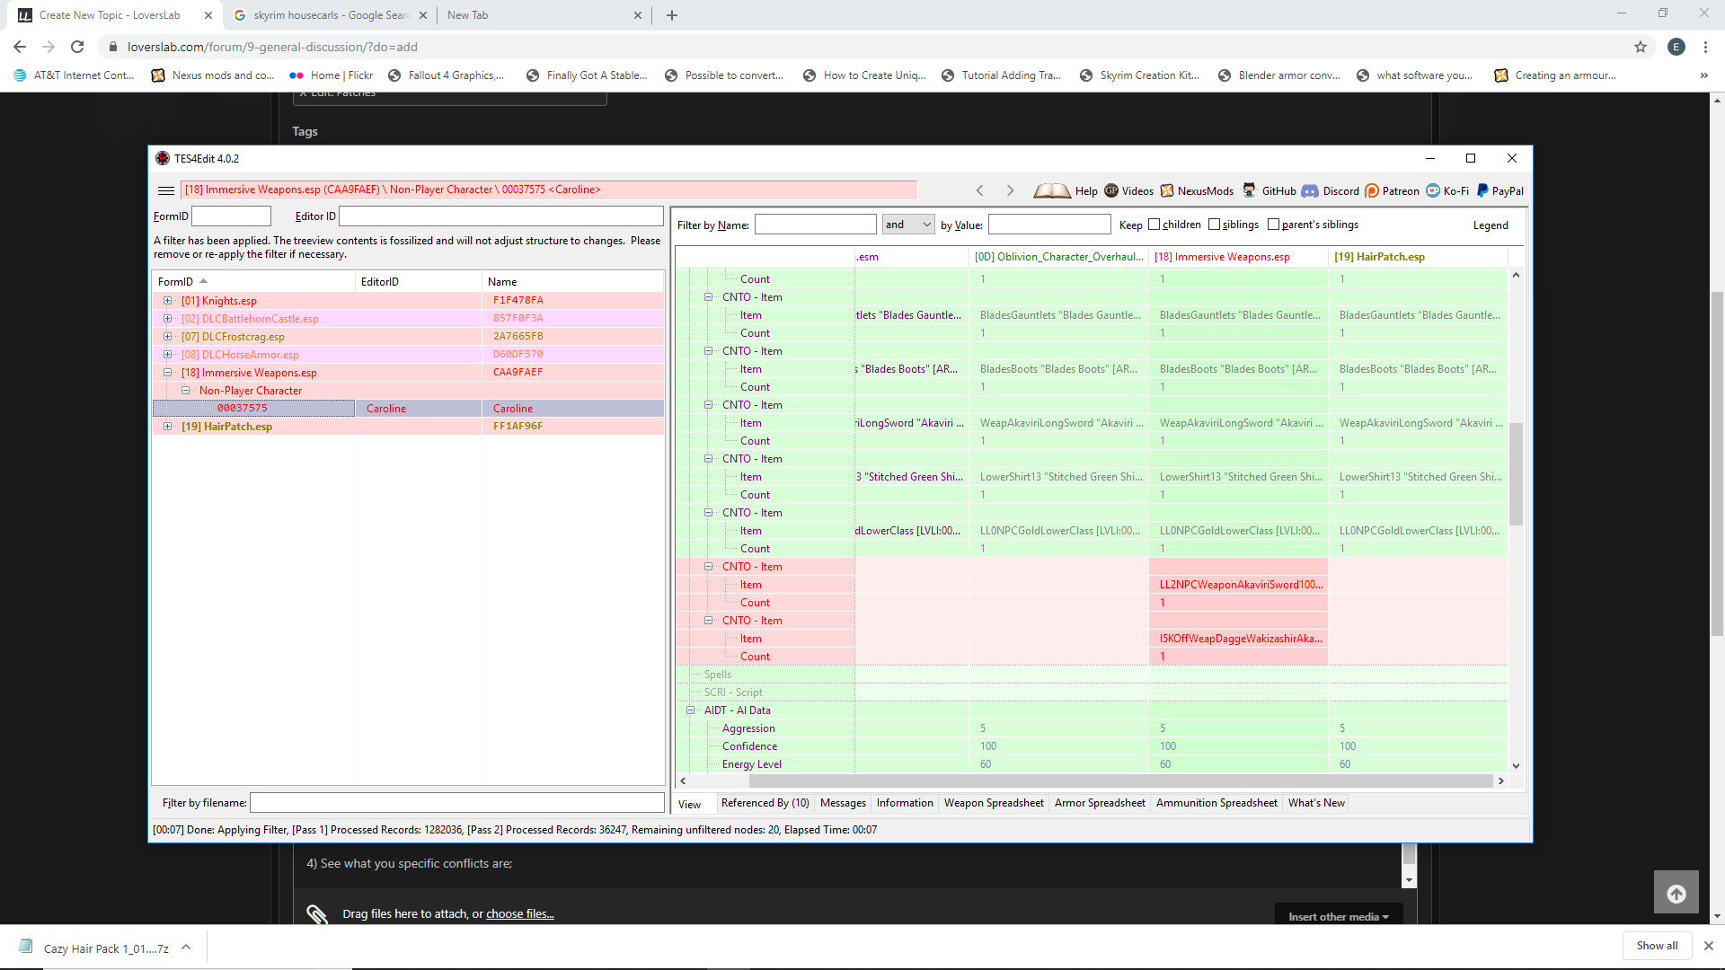Reload the LoversLab page
Screen dimensions: 1725x970
77,47
